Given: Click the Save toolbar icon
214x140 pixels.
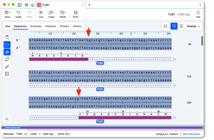Looking at the screenshot, I should coord(6,12).
